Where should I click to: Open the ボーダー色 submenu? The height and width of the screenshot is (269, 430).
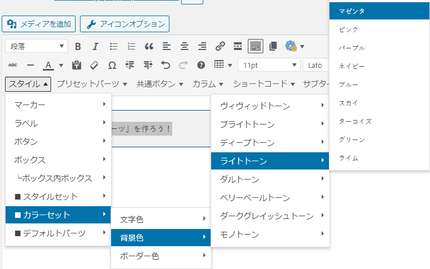point(161,256)
